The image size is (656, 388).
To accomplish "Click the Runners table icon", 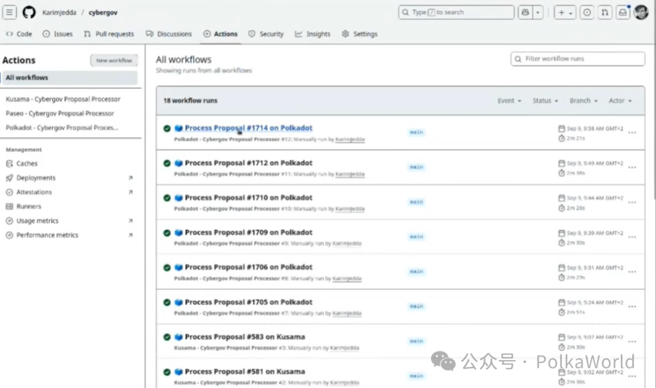I will pos(9,206).
